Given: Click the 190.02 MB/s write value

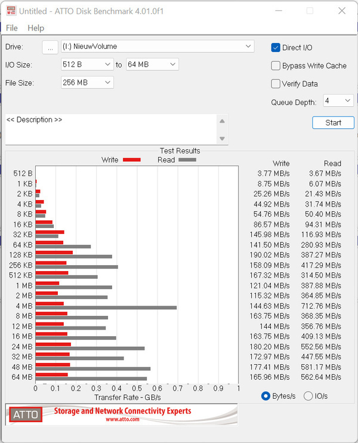Looking at the screenshot, I should [269, 255].
